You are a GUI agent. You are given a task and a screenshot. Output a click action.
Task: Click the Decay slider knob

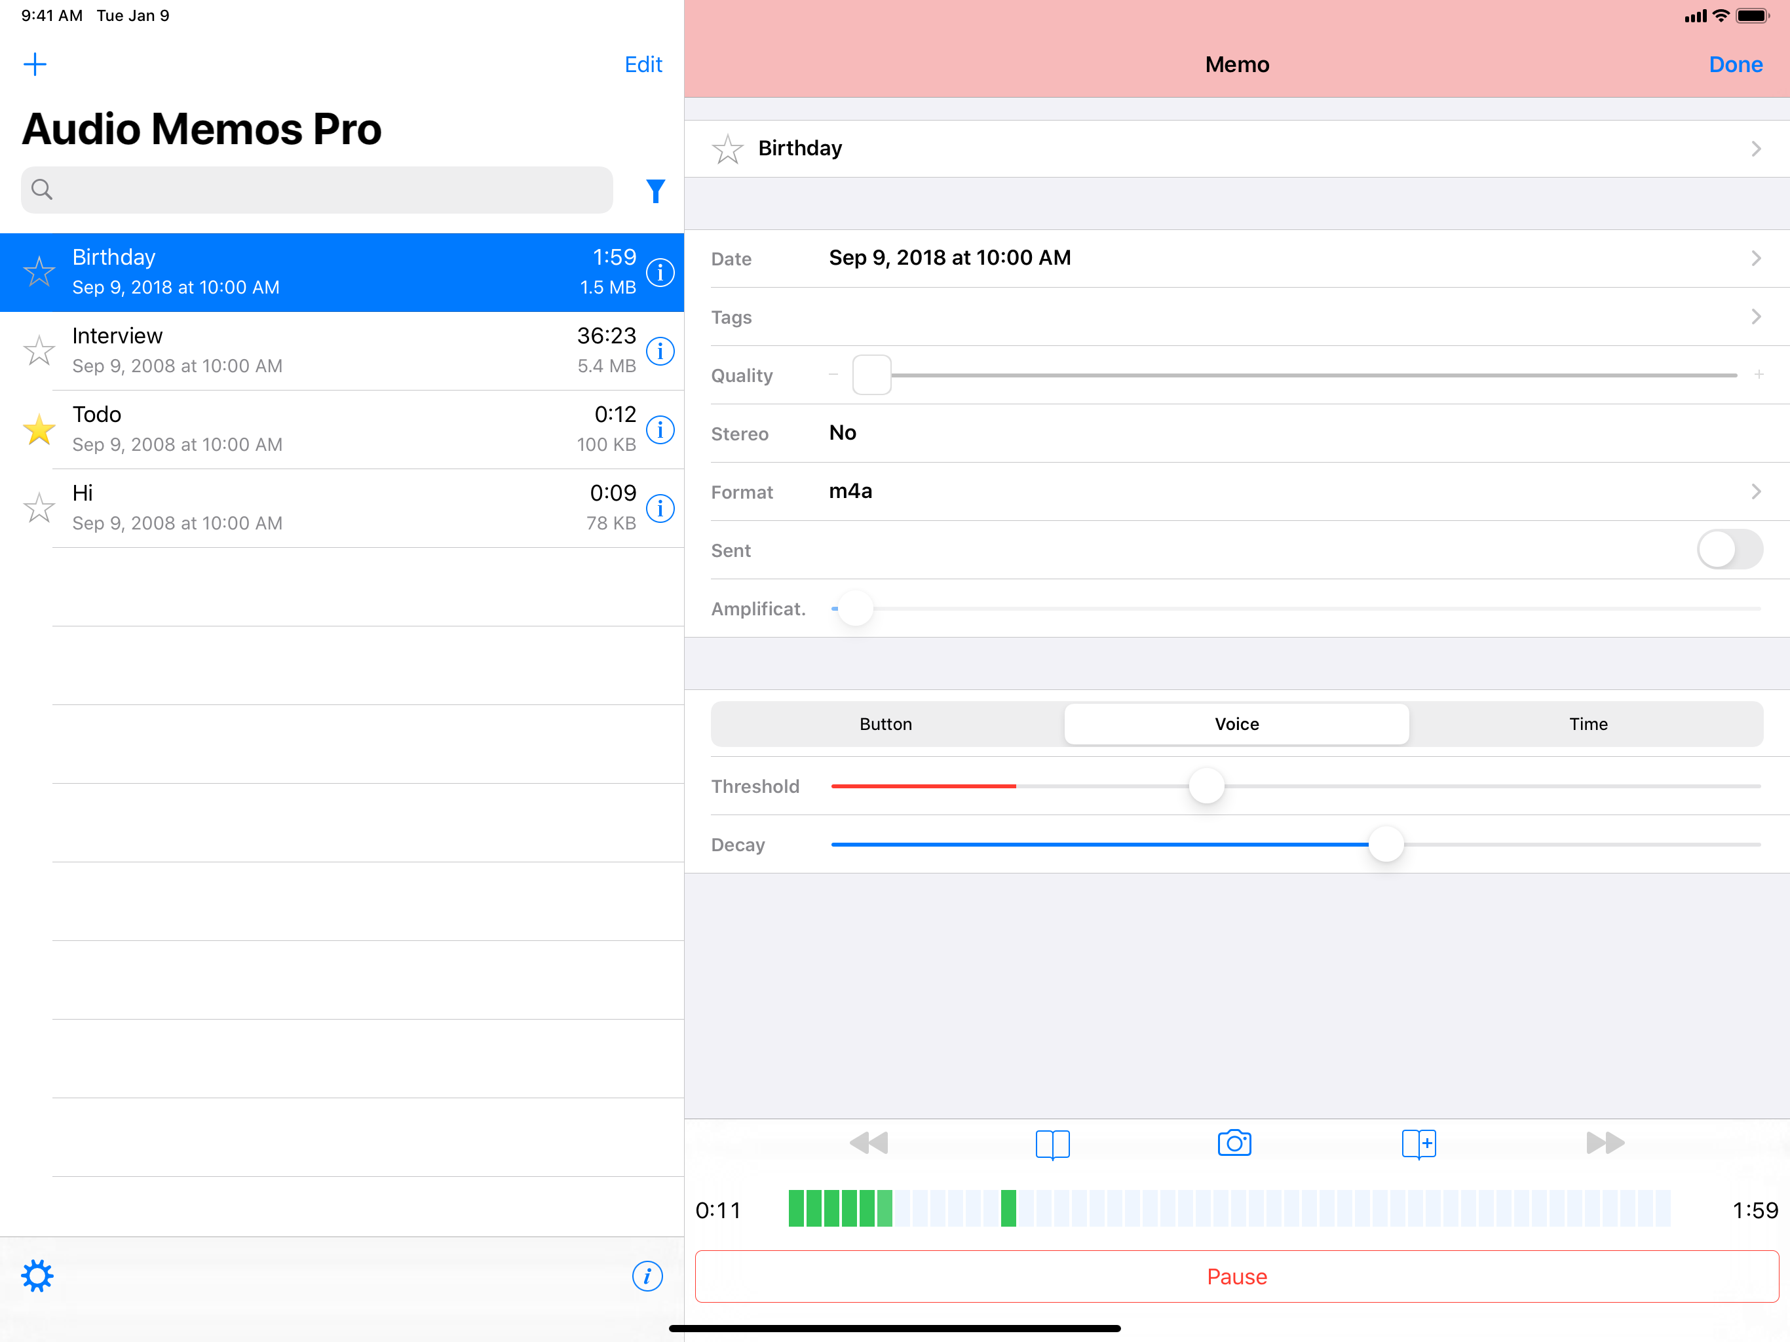(1386, 844)
